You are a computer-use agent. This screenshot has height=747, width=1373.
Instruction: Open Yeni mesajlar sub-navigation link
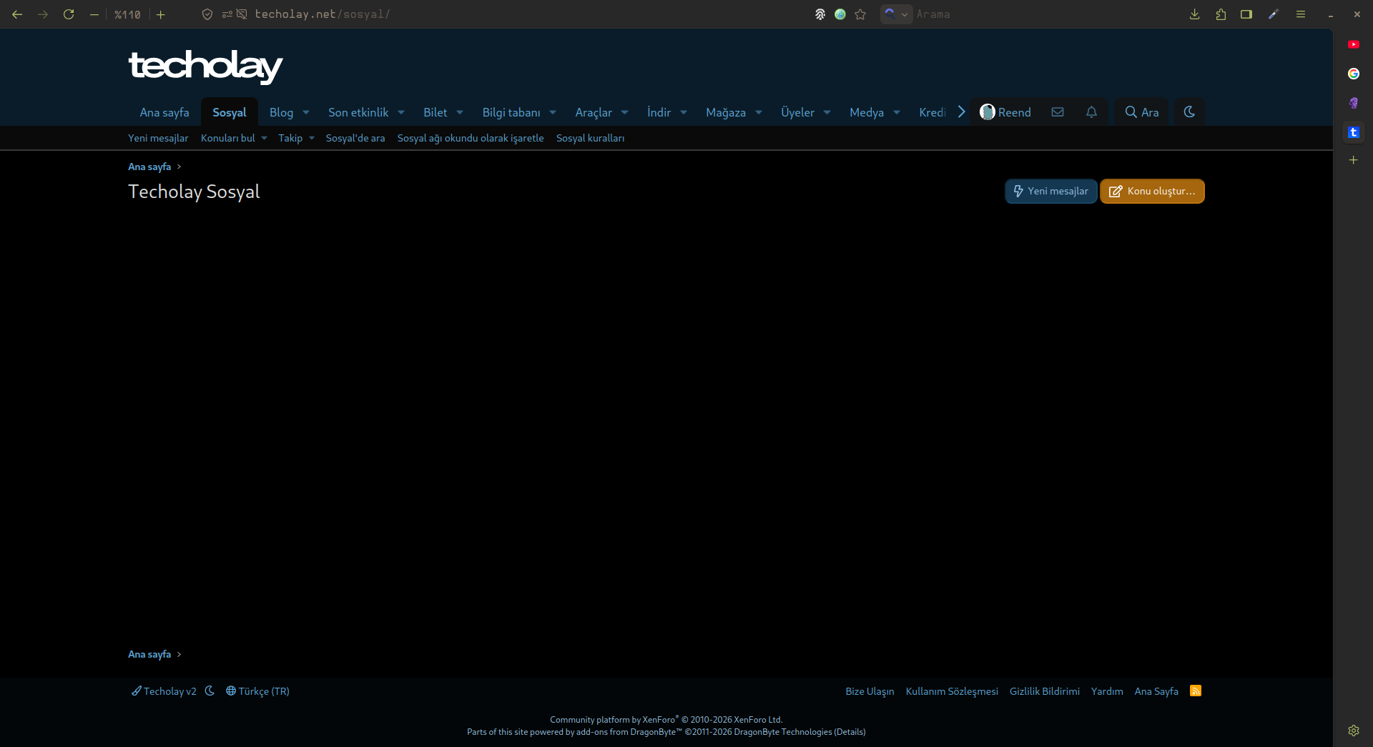pyautogui.click(x=158, y=138)
